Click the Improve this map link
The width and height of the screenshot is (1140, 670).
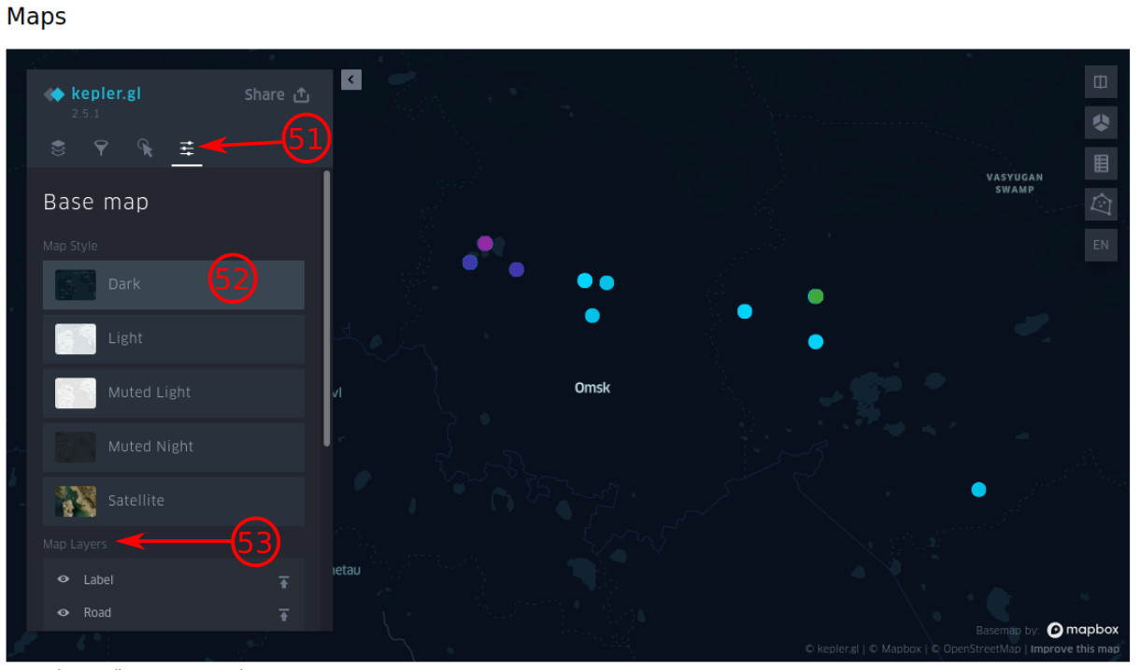(1075, 649)
